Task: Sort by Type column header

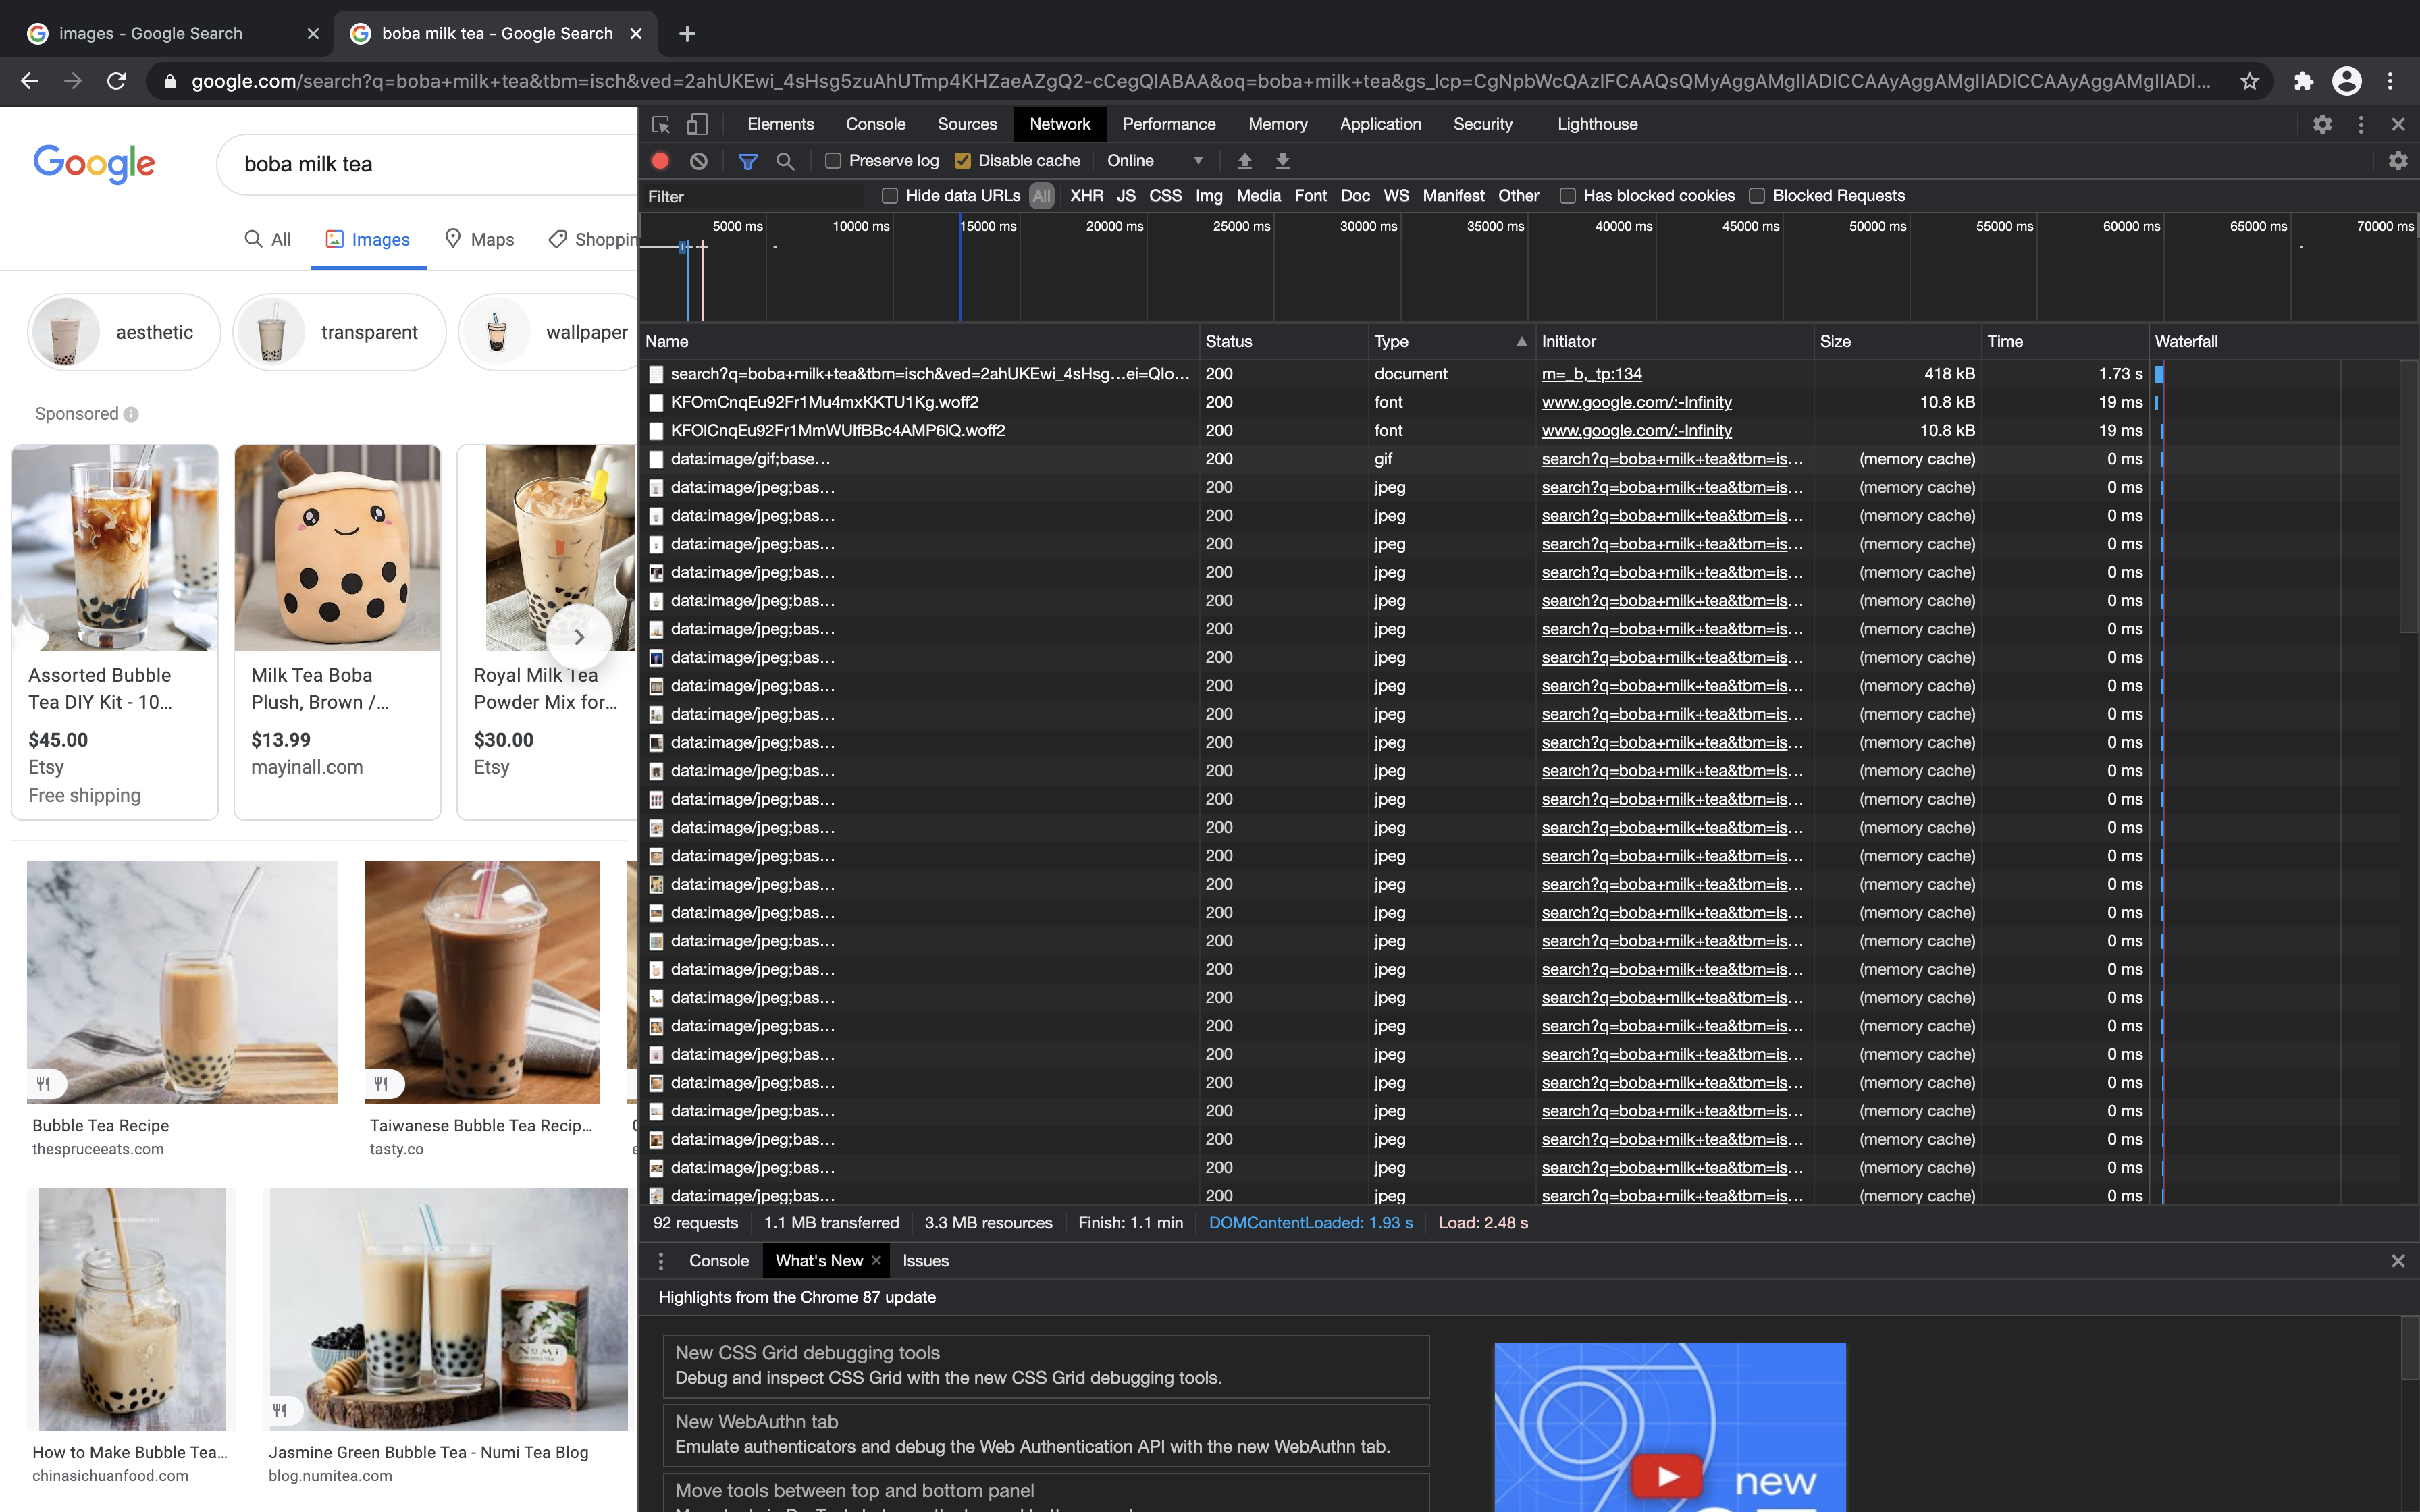Action: pyautogui.click(x=1451, y=341)
